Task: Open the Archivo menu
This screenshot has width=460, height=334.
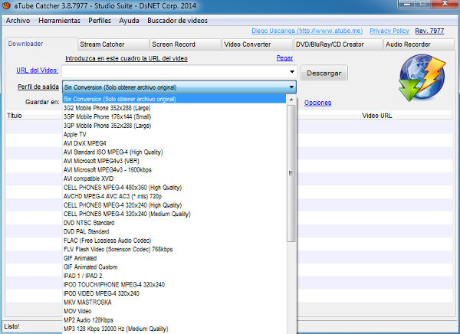Action: click(18, 20)
